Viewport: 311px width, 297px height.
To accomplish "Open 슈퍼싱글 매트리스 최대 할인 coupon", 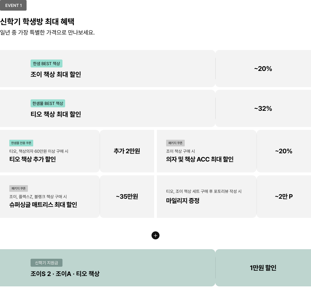I will tap(43, 205).
